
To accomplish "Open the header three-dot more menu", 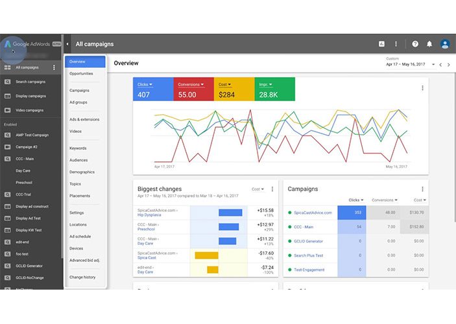I will point(396,44).
